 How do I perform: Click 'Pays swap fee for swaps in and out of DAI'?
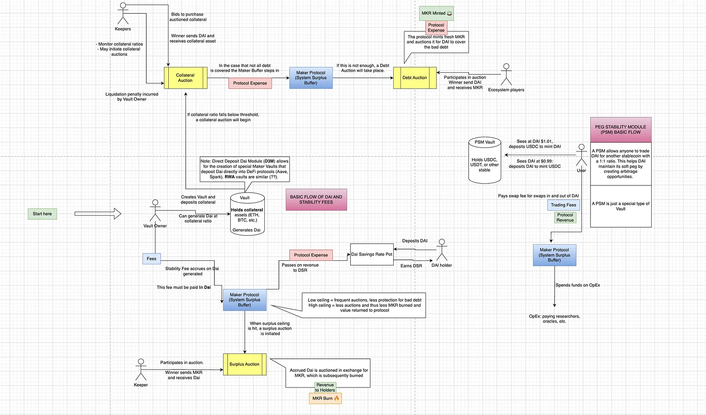538,196
